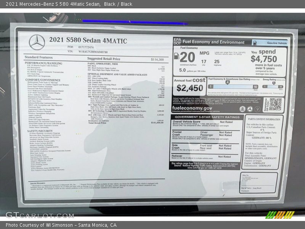Click the 'Fuel Economy and Environment' header
Screen dimensions: 305x229
tap(213, 42)
